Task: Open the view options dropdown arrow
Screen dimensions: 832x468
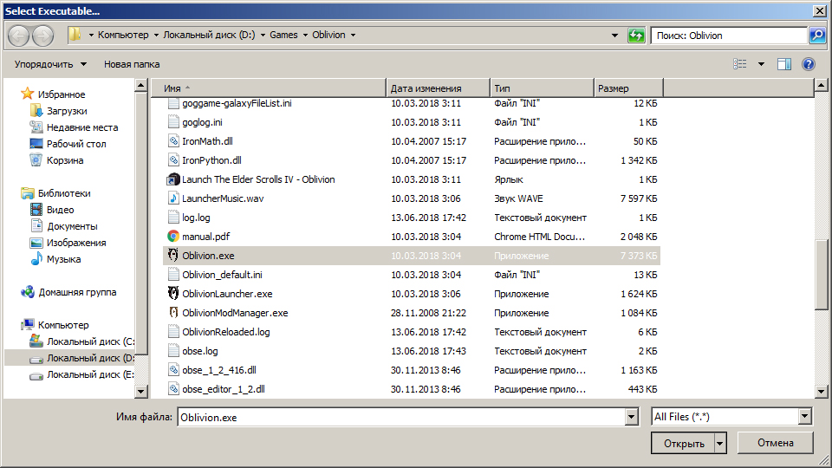Action: [x=761, y=64]
